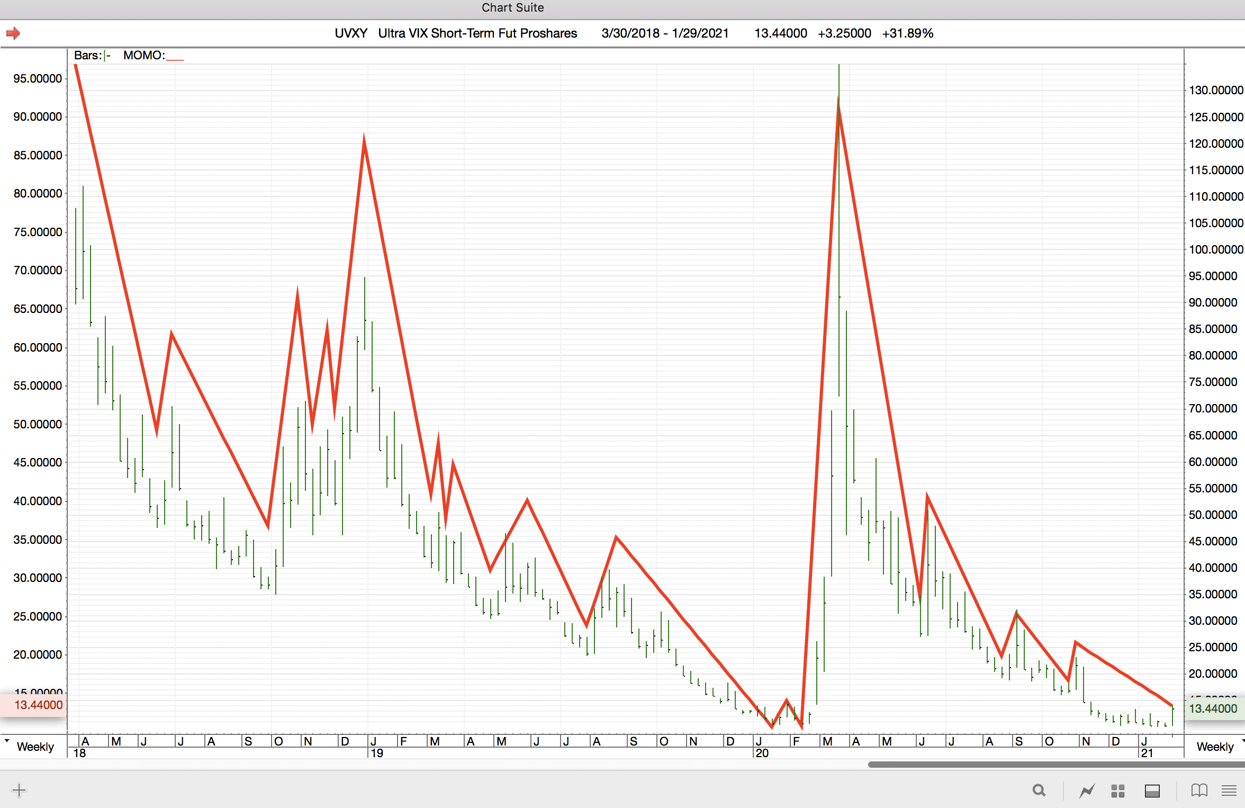Viewport: 1245px width, 808px height.
Task: Click the horizontal chart scrollbar thumb
Action: click(x=1056, y=765)
